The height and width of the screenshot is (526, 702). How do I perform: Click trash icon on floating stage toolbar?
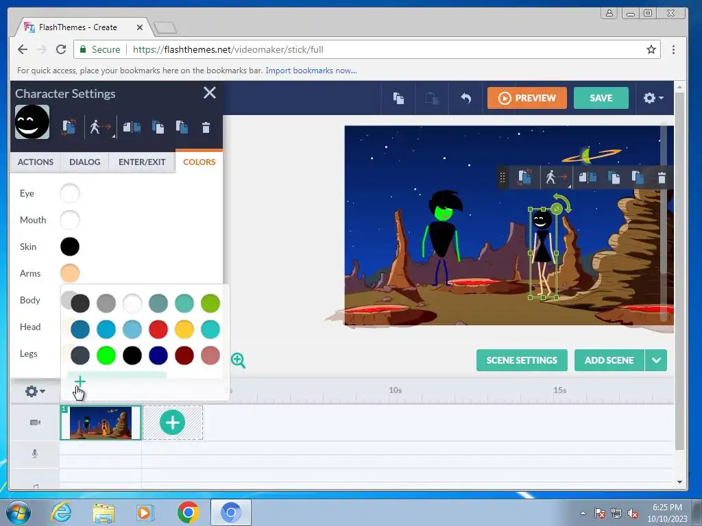pos(662,177)
